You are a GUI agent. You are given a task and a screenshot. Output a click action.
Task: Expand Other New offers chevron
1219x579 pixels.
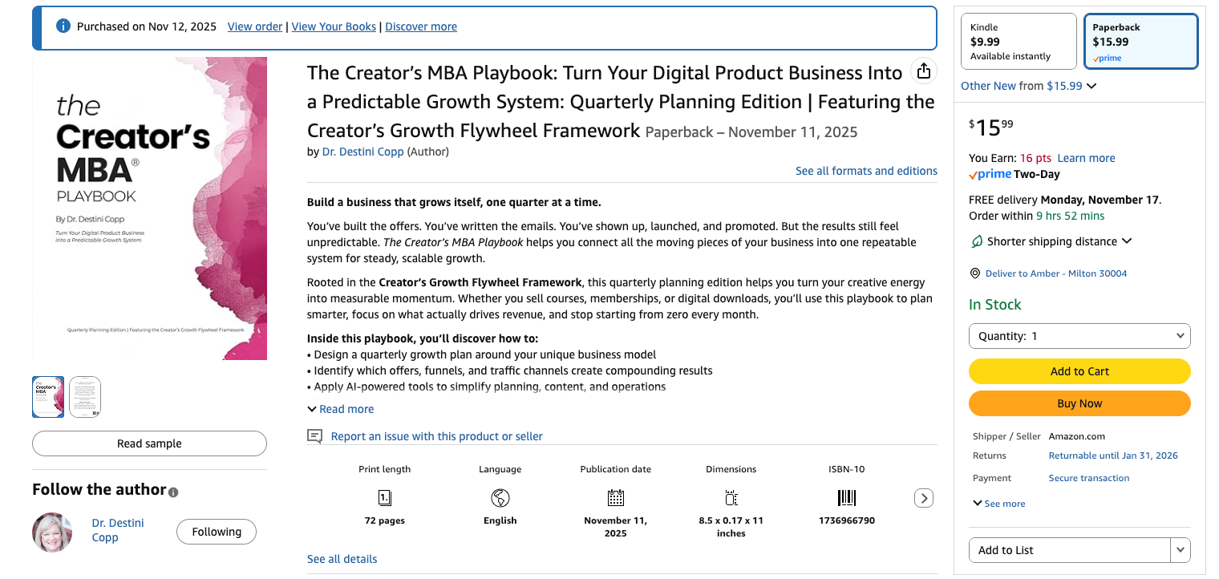pos(1091,86)
